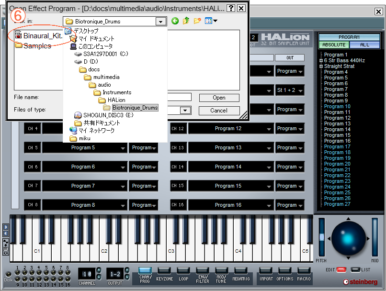Toggle the LIST switch

click(355, 270)
